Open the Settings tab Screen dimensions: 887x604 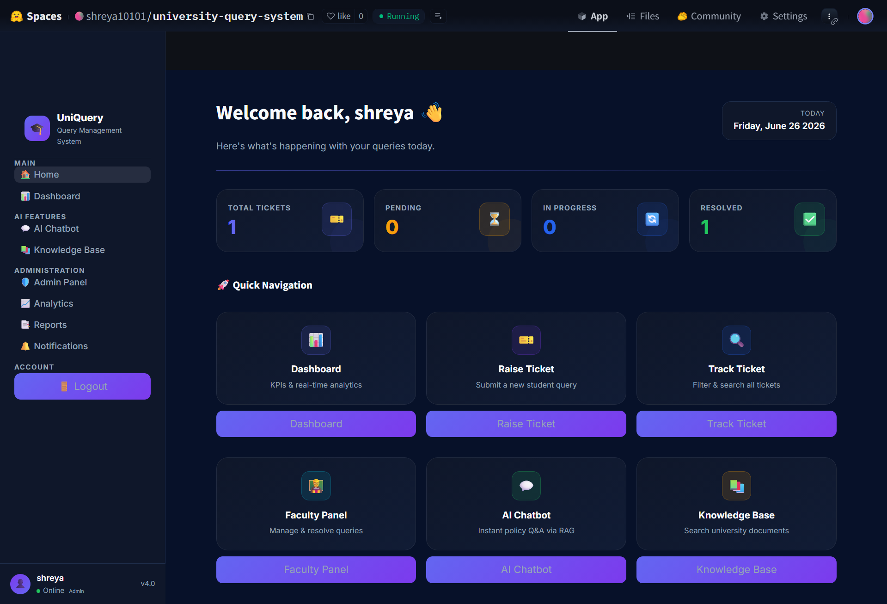click(x=783, y=16)
